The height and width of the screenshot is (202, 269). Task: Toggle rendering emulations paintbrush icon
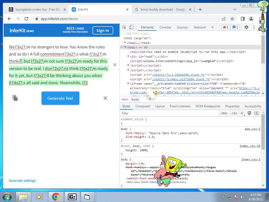coord(249,113)
